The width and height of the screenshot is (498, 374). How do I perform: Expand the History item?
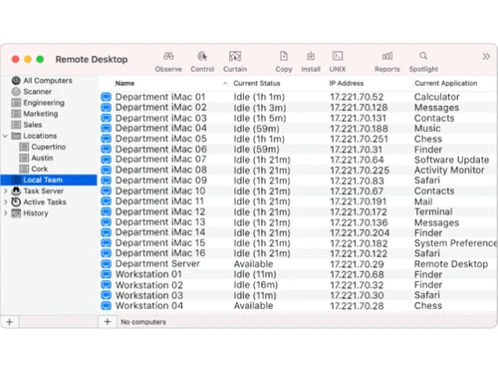coord(5,212)
